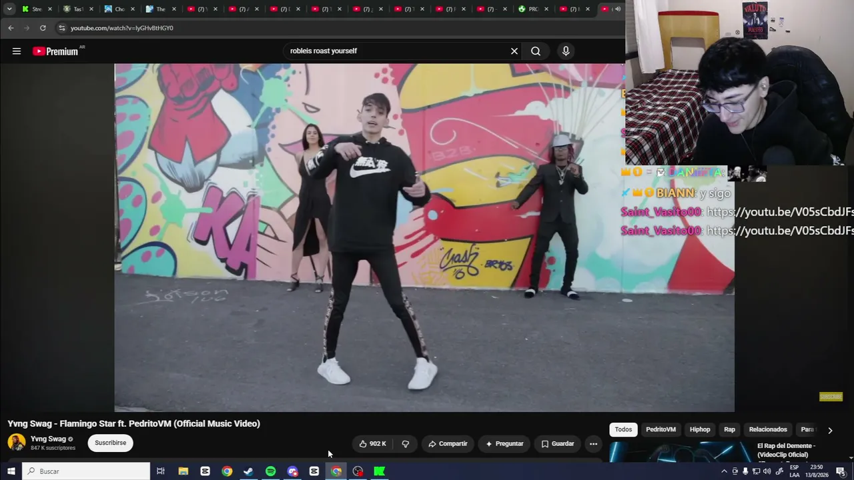
Task: Save video with the Guardar button
Action: coord(557,444)
